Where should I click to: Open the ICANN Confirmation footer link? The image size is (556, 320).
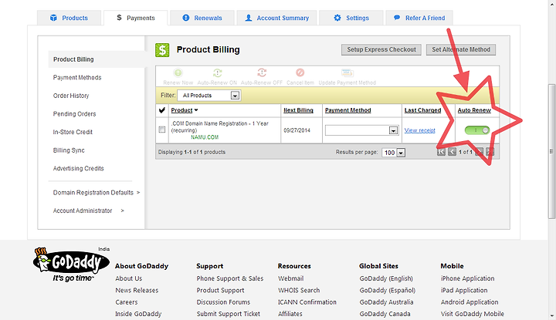pyautogui.click(x=307, y=302)
